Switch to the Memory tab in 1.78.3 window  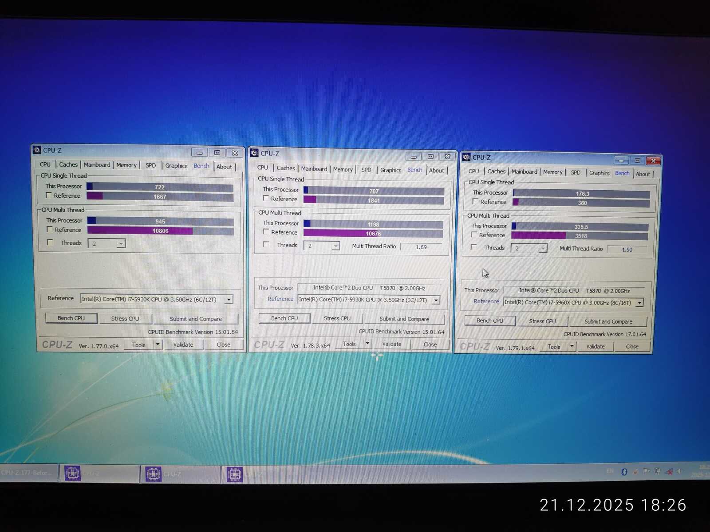(x=343, y=169)
